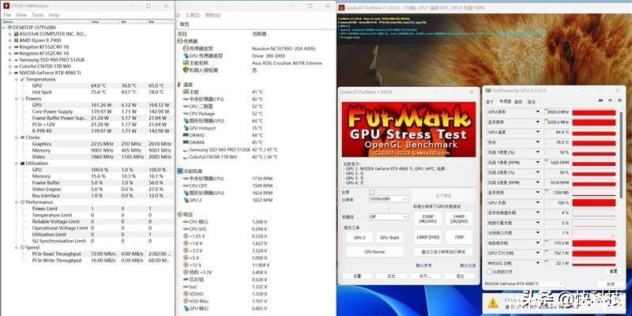632x316 pixels.
Task: Click the Utilization group icon in HWMonitor
Action: click(x=23, y=164)
